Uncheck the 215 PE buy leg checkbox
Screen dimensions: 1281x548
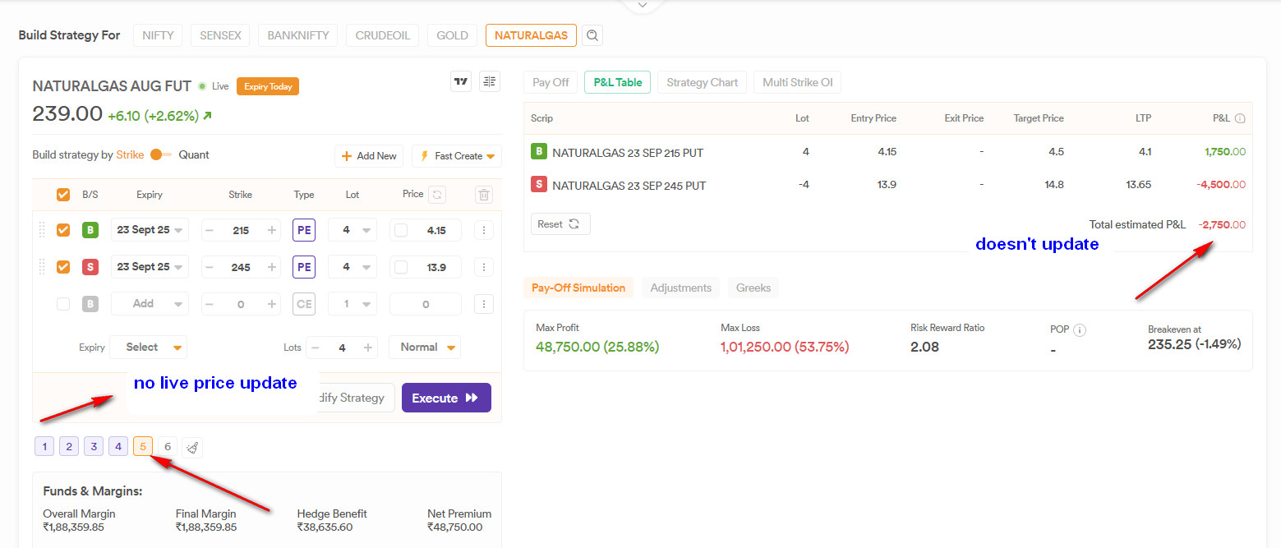click(63, 231)
